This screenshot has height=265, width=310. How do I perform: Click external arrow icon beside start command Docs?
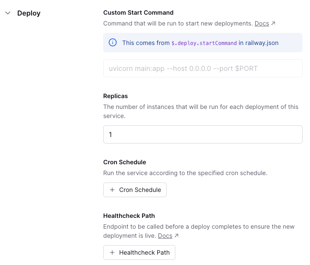click(x=273, y=23)
